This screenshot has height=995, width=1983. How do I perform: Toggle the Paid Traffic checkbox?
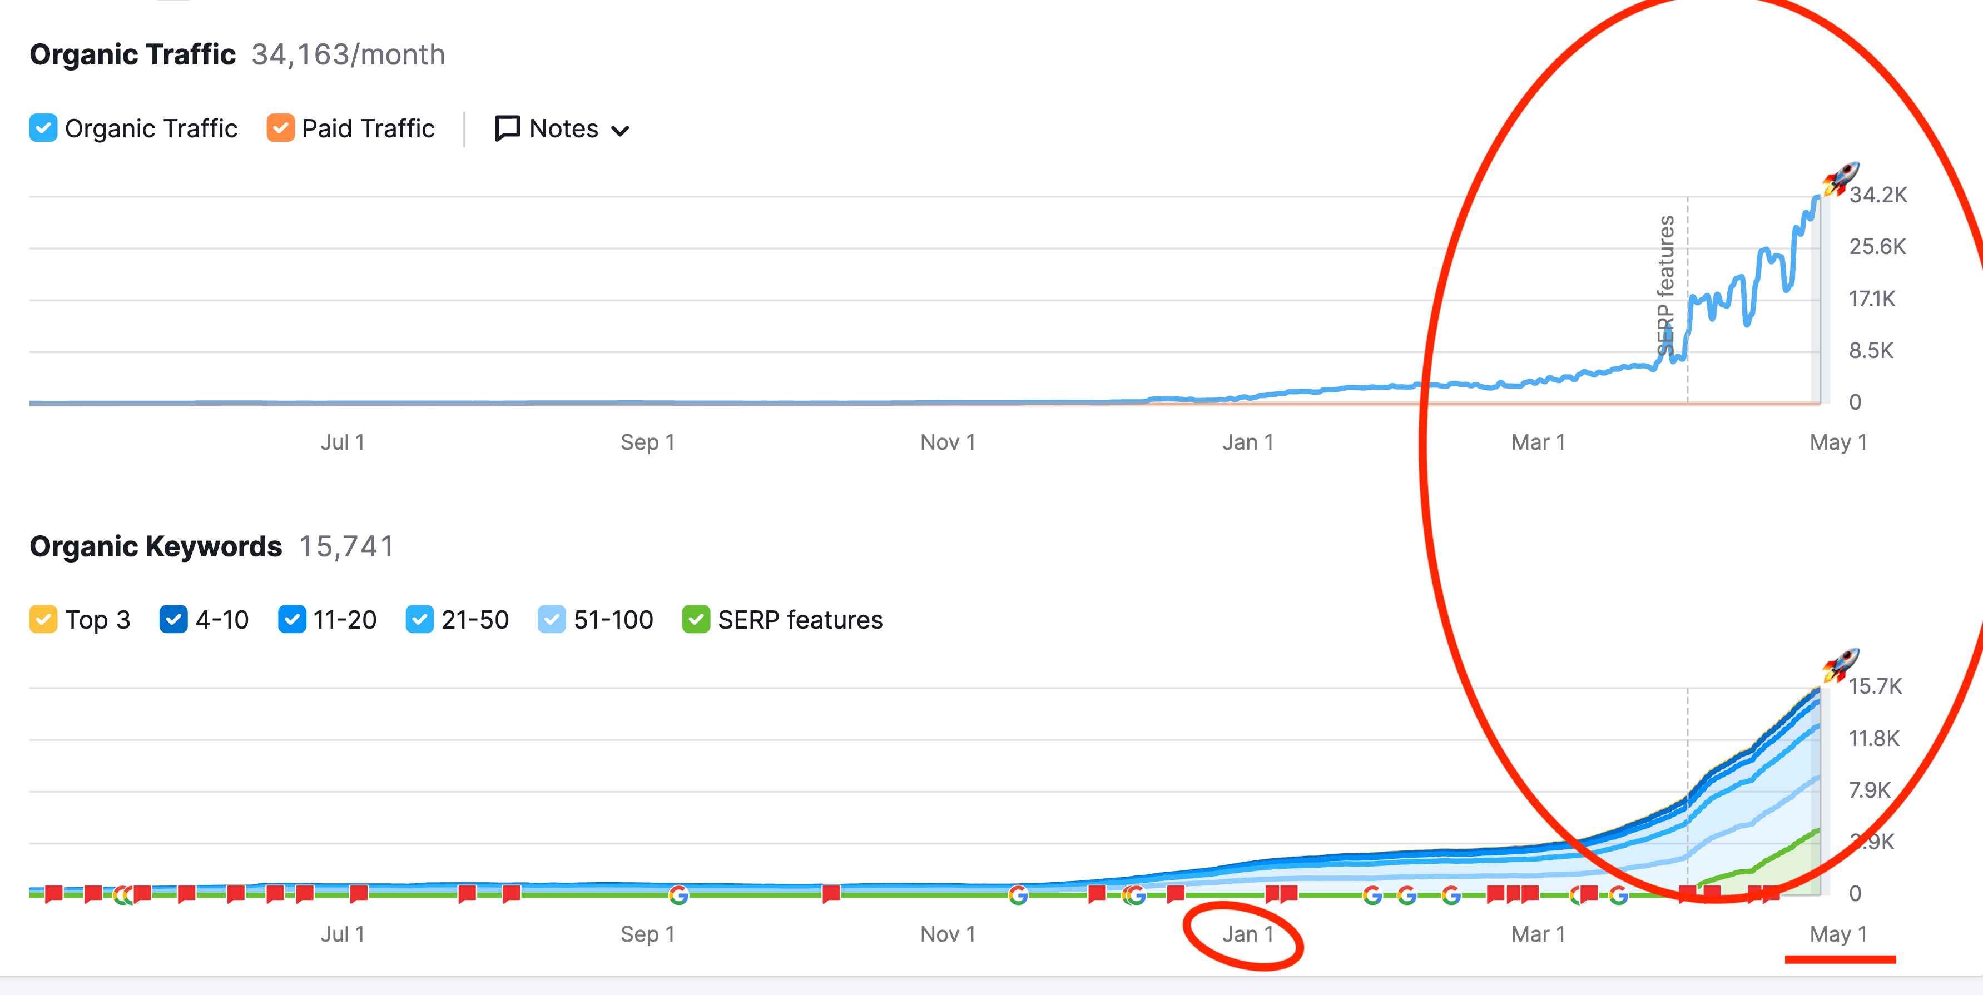(280, 128)
